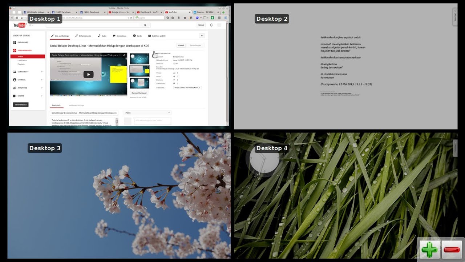
Task: Switch to Desktop 4 with grass wallpaper
Action: pyautogui.click(x=345, y=195)
